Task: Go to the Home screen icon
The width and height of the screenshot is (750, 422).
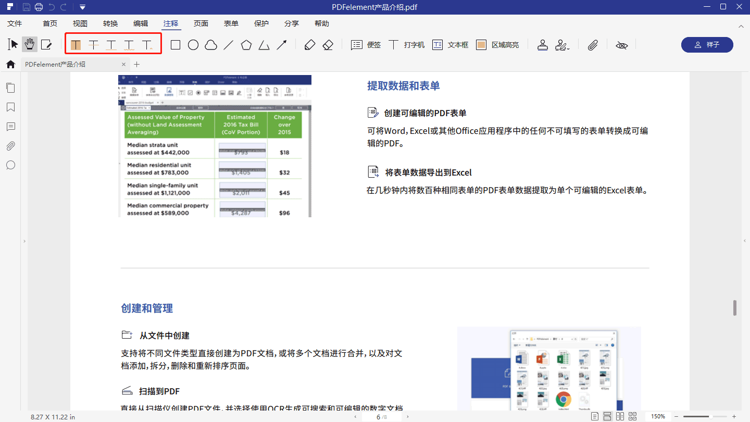Action: pos(10,65)
